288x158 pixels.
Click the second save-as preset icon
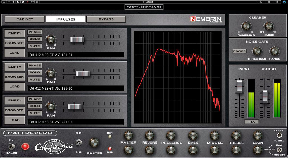pos(269,2)
